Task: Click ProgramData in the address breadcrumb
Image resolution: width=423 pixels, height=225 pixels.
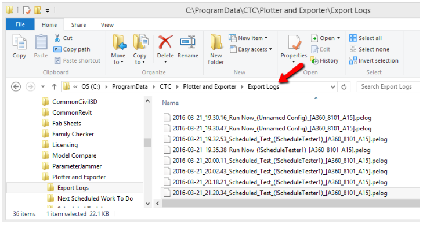Action: click(130, 86)
